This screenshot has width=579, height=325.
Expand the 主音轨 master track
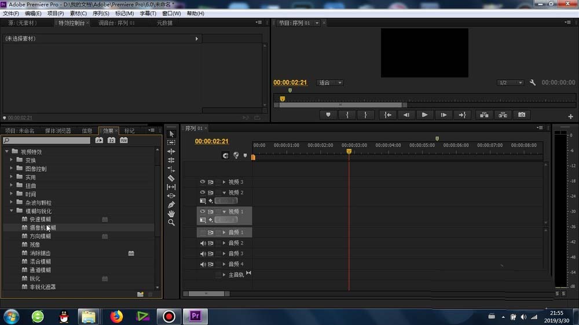(x=224, y=275)
